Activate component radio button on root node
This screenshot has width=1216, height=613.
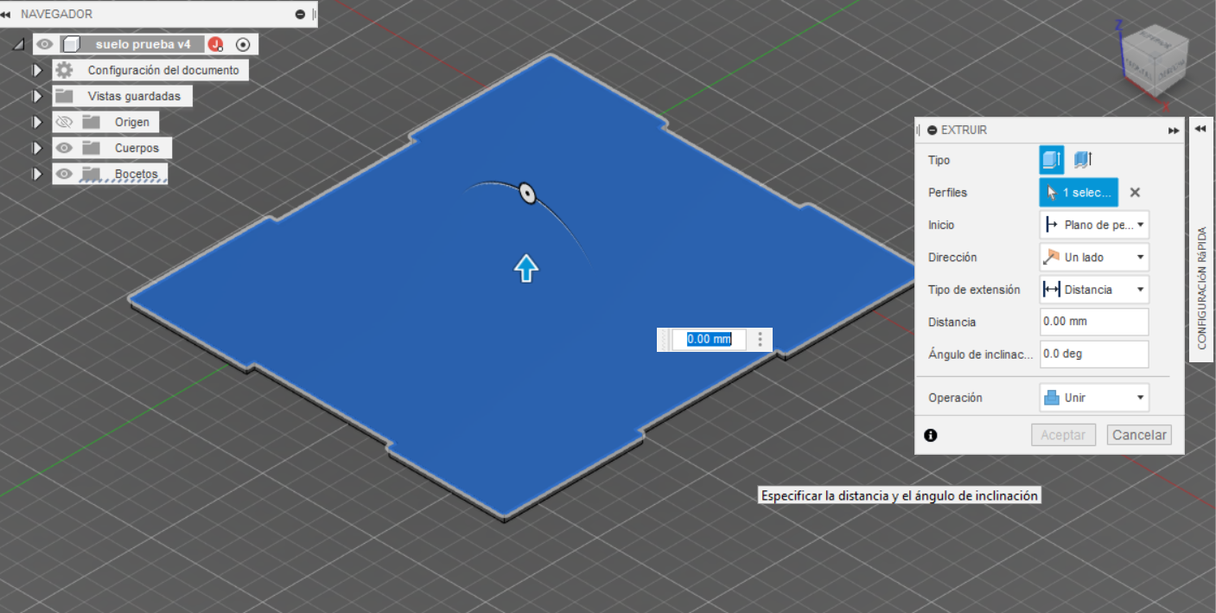pyautogui.click(x=243, y=44)
